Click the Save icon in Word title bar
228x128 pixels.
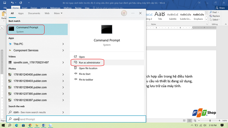pos(5,3)
